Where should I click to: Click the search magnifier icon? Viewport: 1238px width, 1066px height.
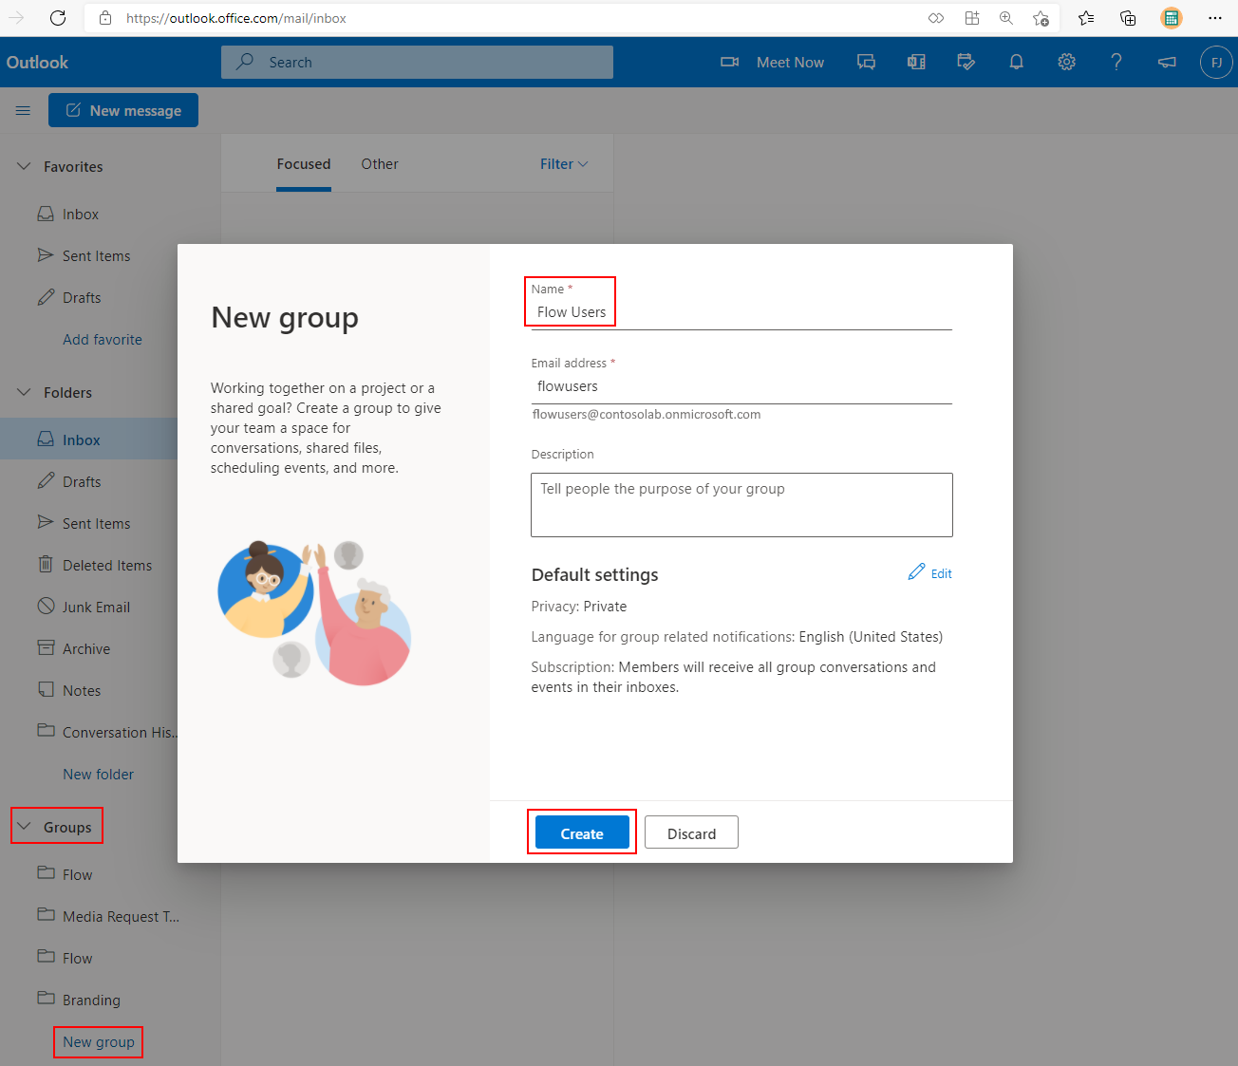pos(245,62)
